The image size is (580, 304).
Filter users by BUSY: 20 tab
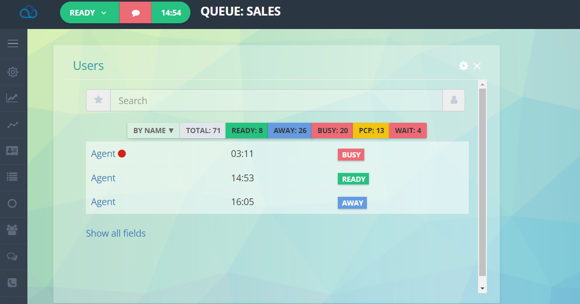pyautogui.click(x=332, y=131)
